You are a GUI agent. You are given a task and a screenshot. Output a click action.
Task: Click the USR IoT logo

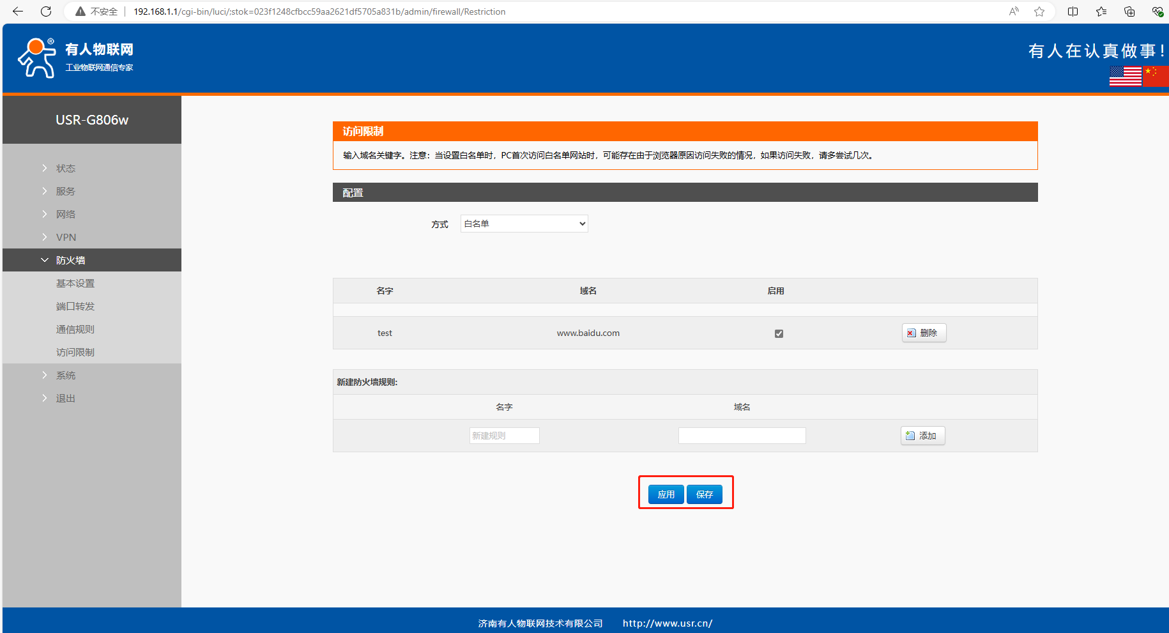tap(75, 57)
